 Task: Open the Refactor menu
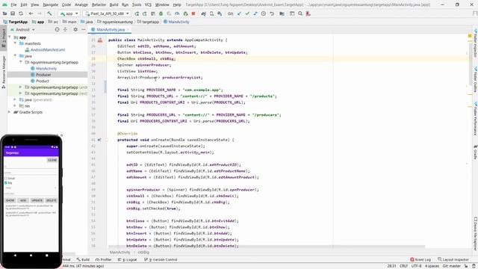tap(99, 5)
